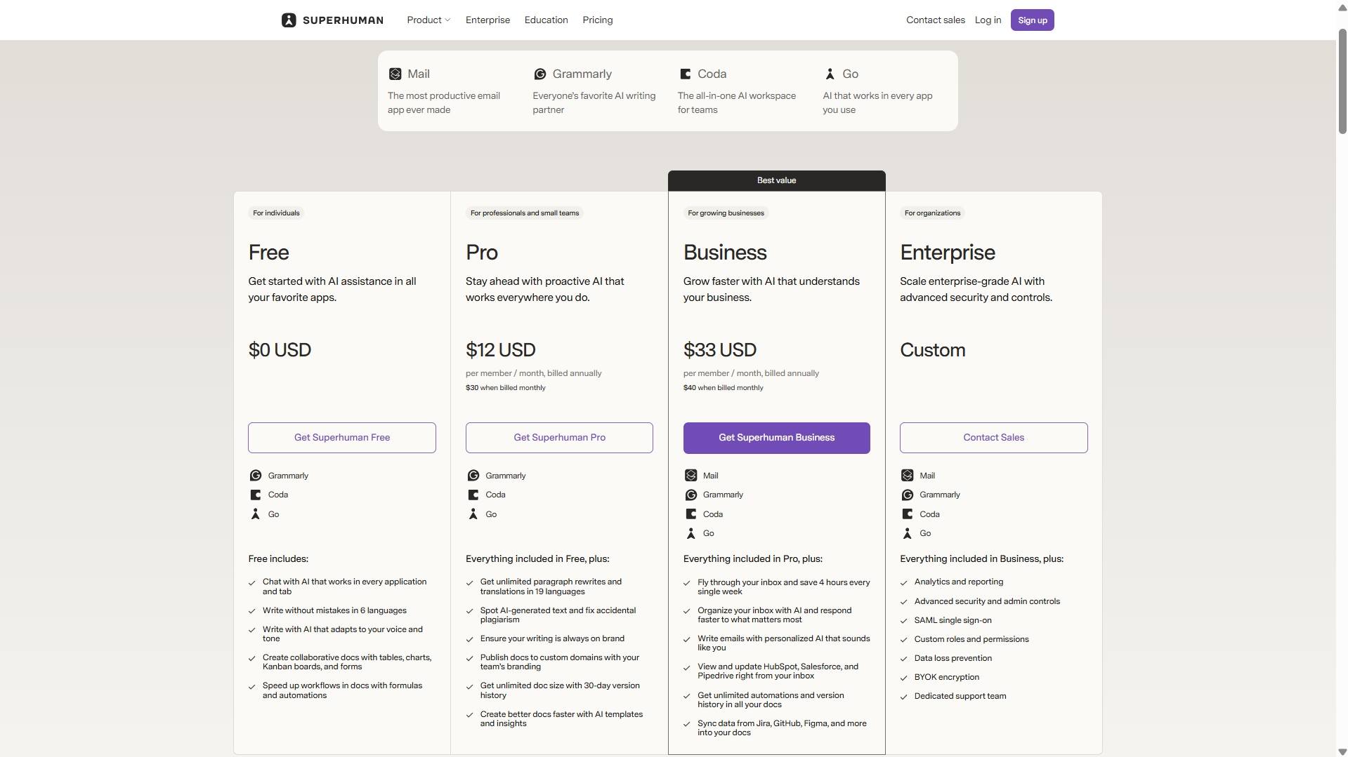Select the Mail product card title

point(419,74)
